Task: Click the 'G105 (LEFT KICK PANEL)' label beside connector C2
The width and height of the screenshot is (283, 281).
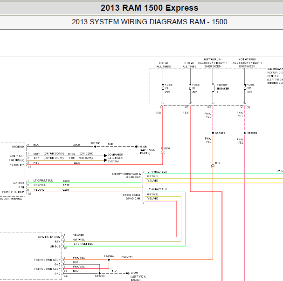Action: click(138, 276)
